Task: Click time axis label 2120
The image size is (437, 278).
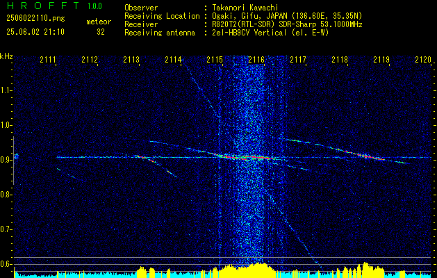Action: (x=423, y=60)
